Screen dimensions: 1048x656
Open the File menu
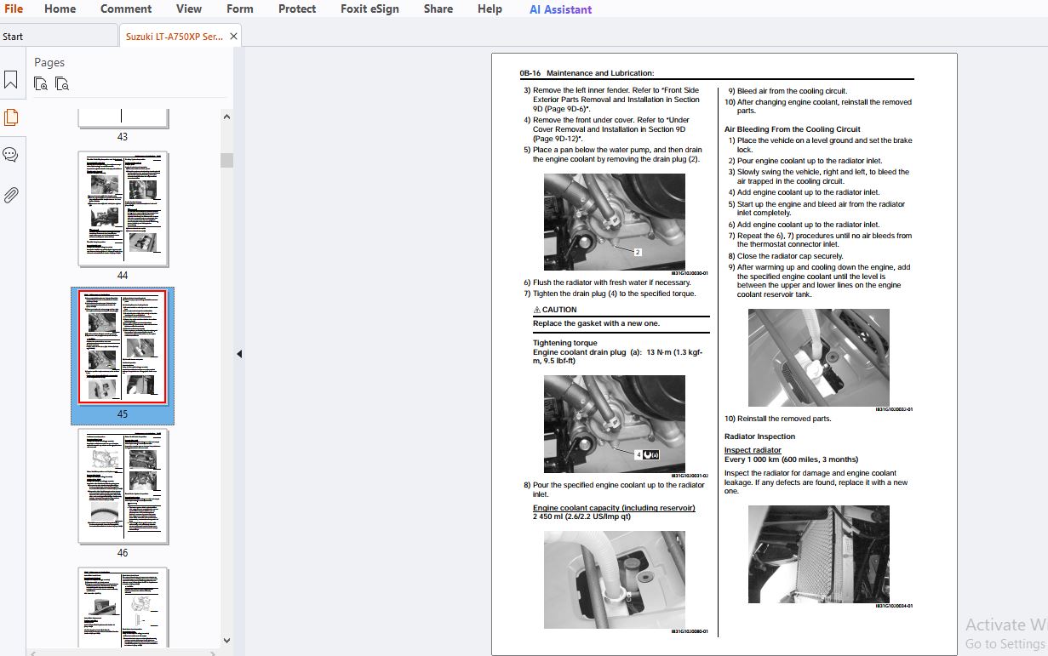pyautogui.click(x=13, y=9)
